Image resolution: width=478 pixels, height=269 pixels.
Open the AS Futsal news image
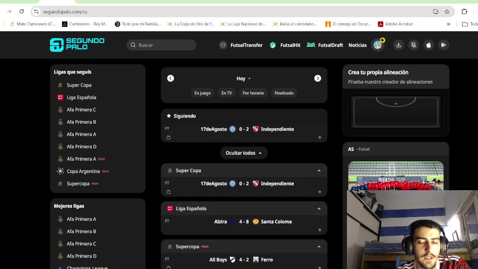(x=396, y=176)
